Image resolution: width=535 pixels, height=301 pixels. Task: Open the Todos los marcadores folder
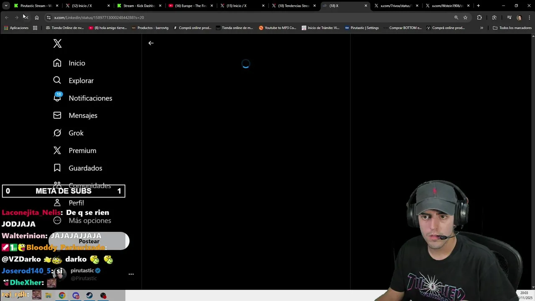[x=512, y=28]
